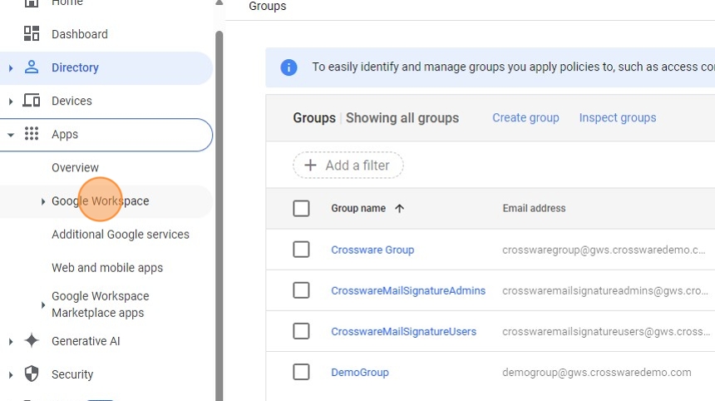This screenshot has width=715, height=401.
Task: Click the Security shield icon
Action: [32, 374]
